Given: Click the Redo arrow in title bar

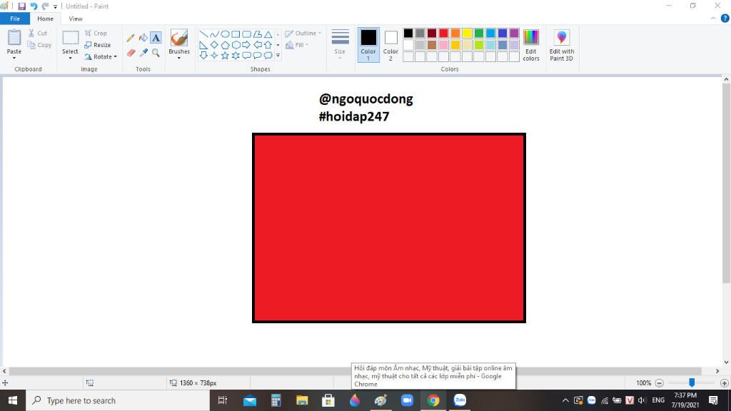Looking at the screenshot, I should tap(45, 6).
